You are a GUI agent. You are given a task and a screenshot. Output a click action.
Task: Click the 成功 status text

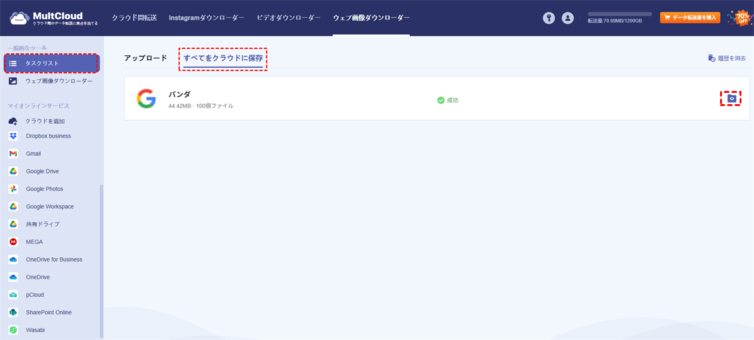click(x=452, y=100)
